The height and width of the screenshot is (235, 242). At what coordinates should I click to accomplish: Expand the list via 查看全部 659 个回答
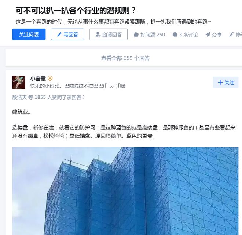tap(125, 58)
